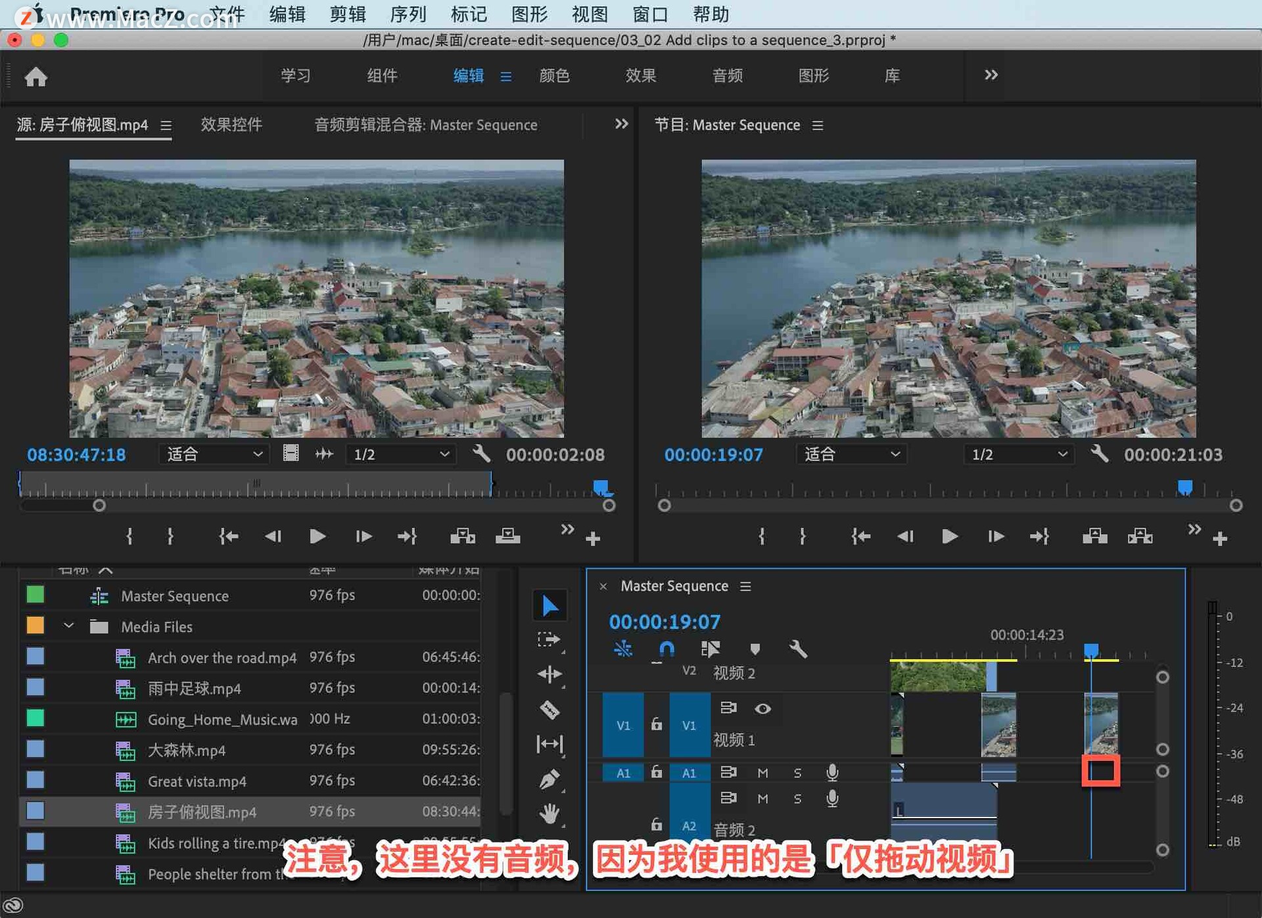
Task: Click Drag Audio Only waveform icon
Action: coord(324,453)
